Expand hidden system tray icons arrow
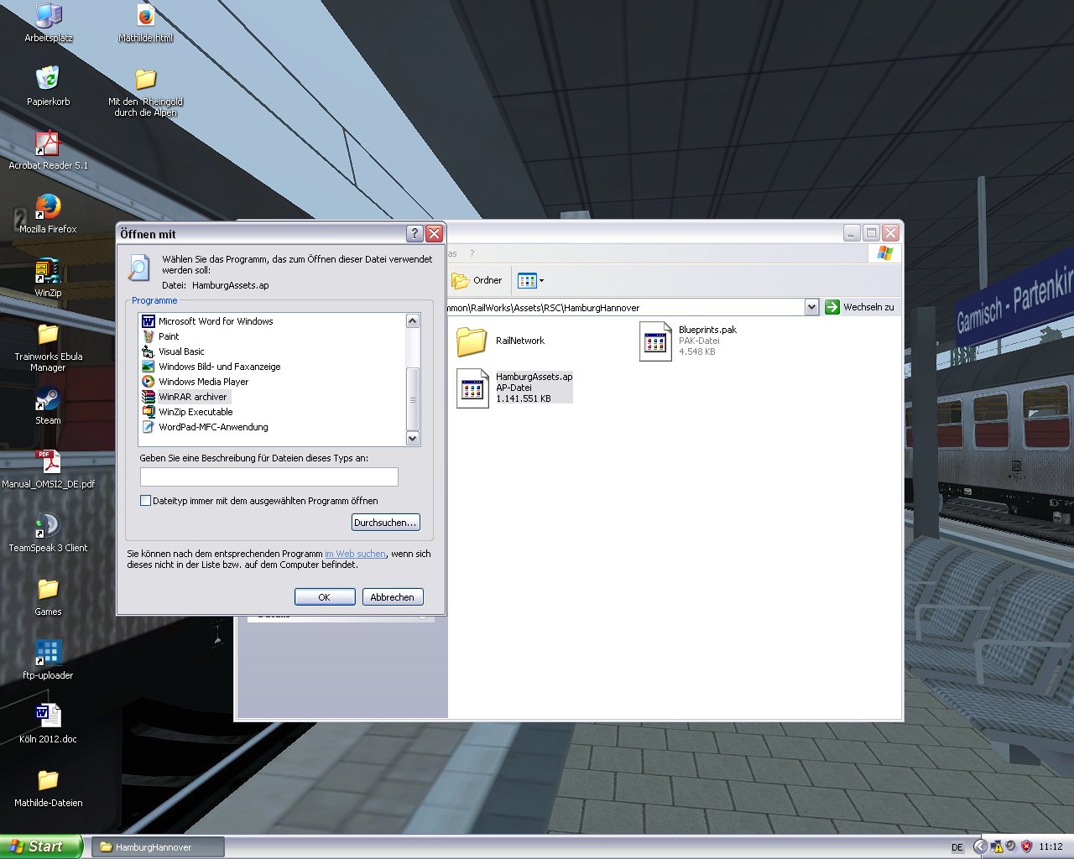This screenshot has width=1074, height=859. (980, 846)
